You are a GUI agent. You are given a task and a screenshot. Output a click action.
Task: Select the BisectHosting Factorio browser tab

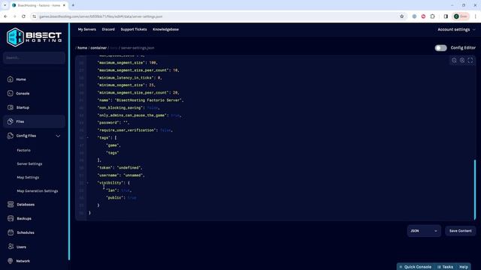[38, 5]
